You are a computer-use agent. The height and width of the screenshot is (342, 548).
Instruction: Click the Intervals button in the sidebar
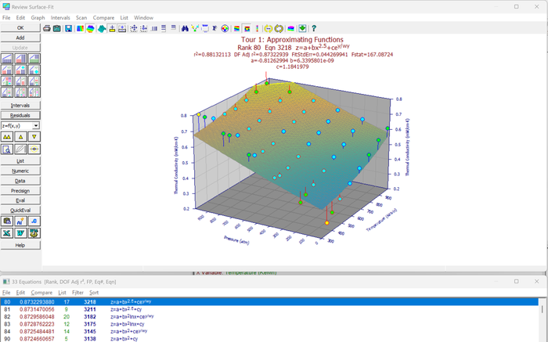coord(20,105)
